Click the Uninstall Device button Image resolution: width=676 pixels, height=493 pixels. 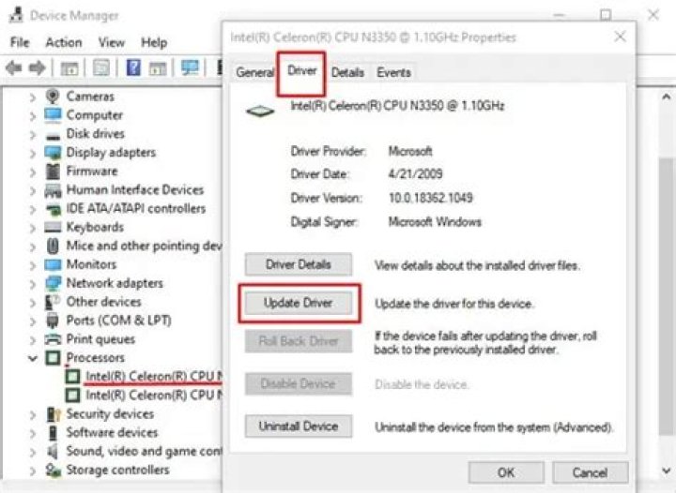coord(299,426)
